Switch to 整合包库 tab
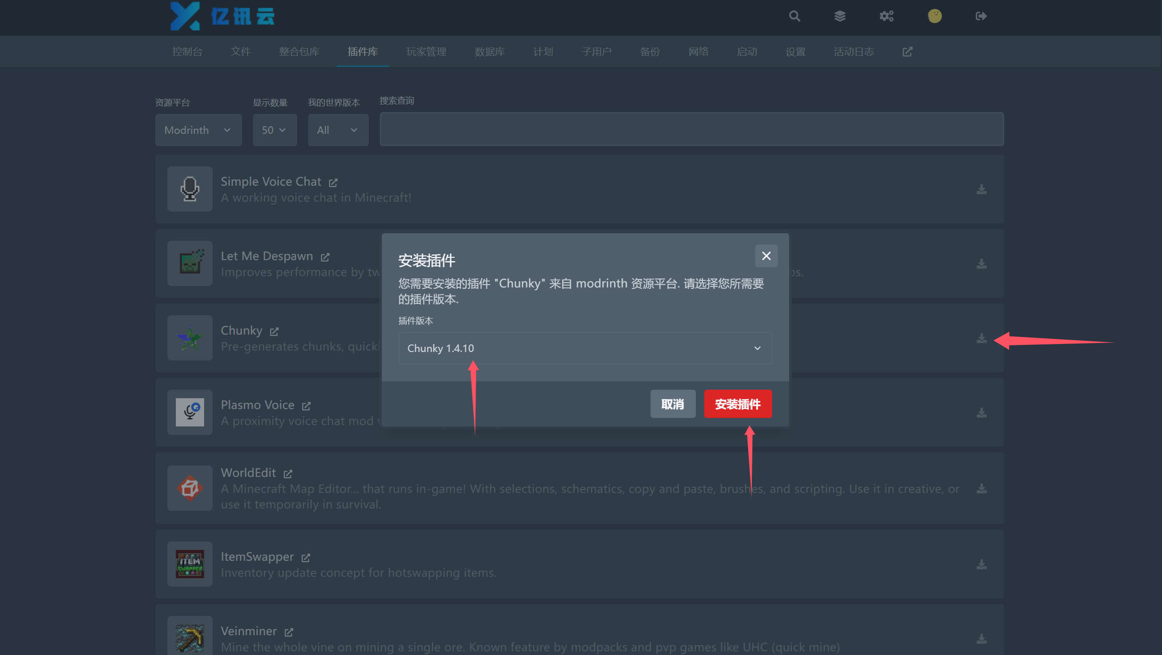This screenshot has height=655, width=1162. (299, 52)
